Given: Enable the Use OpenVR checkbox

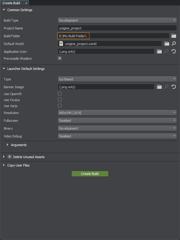Looking at the screenshot, I should (60, 94).
